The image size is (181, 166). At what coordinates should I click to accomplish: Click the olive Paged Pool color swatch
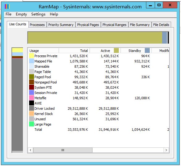(x=31, y=77)
